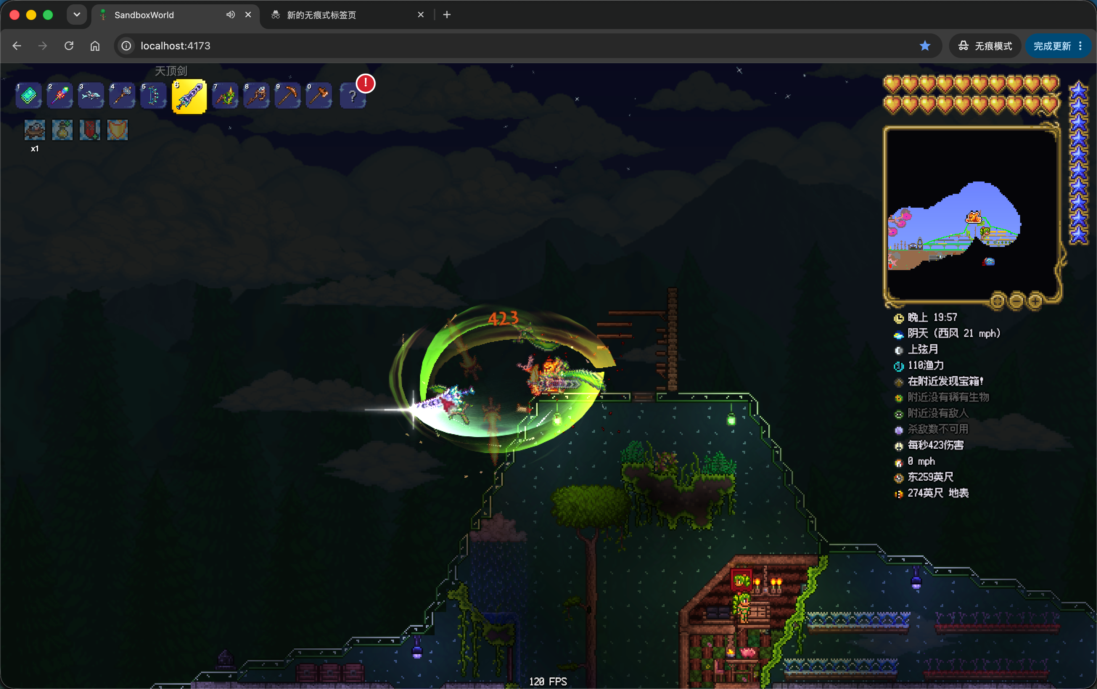
Task: Toggle the clock time info display
Action: coord(899,318)
